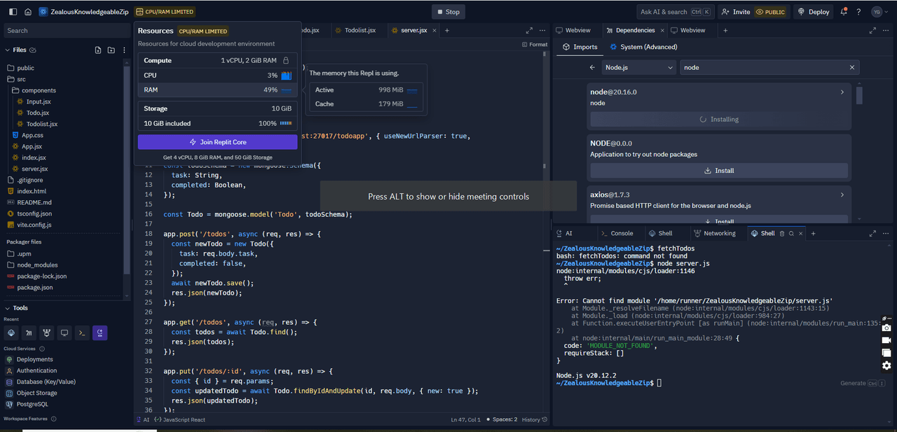Screen dimensions: 897x432
Task: Click the new file icon in Files
Action: 98,50
